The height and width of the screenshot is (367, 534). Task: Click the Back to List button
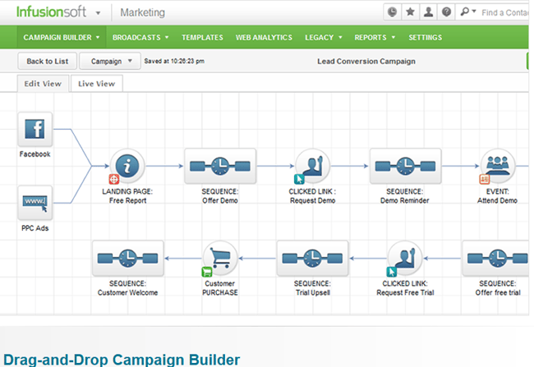click(48, 62)
